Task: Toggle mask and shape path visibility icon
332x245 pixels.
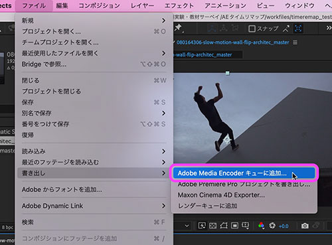Action: coord(224,226)
